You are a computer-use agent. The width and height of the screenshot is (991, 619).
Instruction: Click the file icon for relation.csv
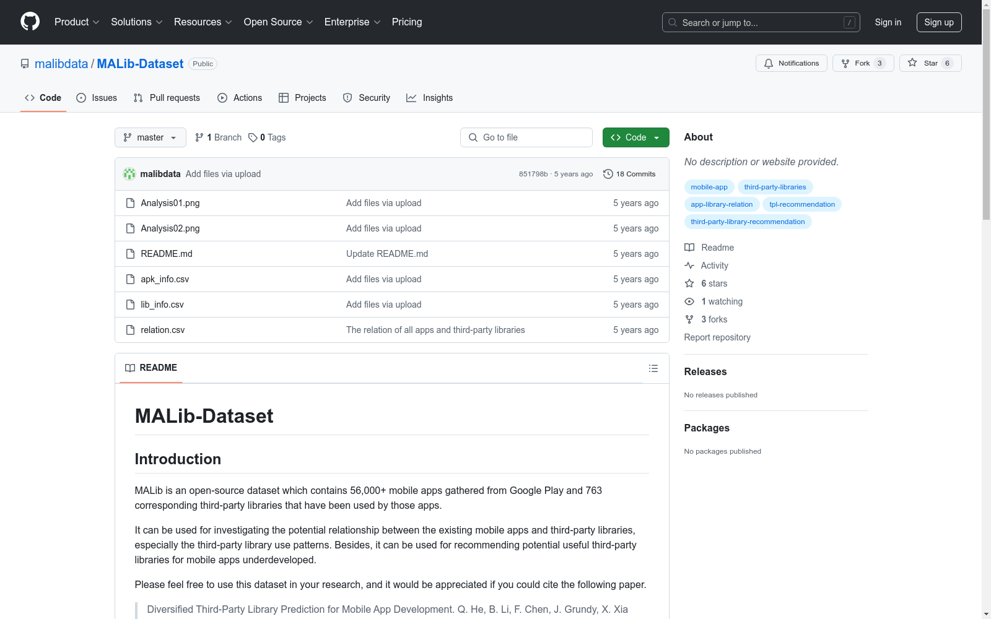pos(130,330)
